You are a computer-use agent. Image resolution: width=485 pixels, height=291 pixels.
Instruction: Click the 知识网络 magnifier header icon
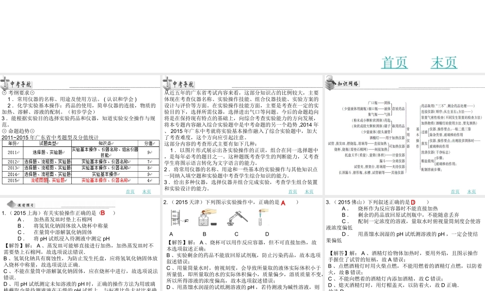331,82
